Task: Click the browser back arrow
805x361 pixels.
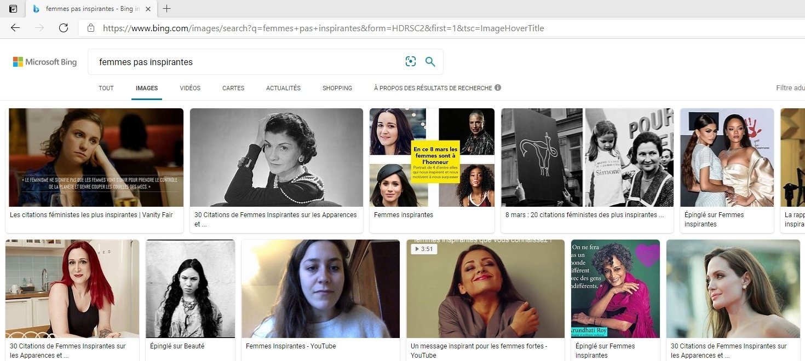Action: 15,28
